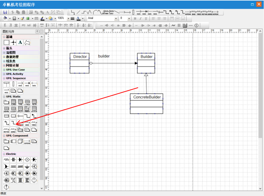This screenshot has width=264, height=196.
Task: Click the Builder class box title
Action: tap(146, 57)
